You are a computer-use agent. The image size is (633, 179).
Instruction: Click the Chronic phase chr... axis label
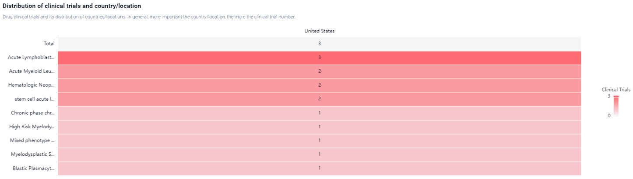pyautogui.click(x=33, y=113)
